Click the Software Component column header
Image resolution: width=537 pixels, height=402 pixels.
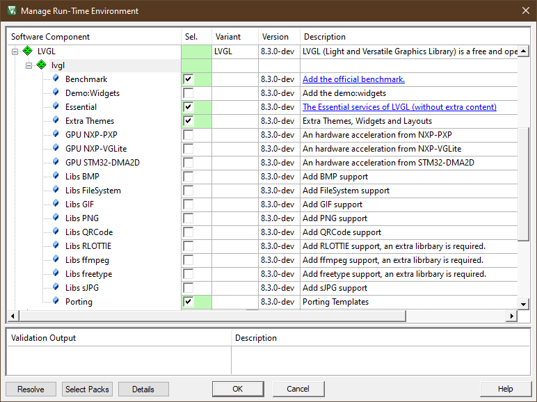(x=94, y=37)
